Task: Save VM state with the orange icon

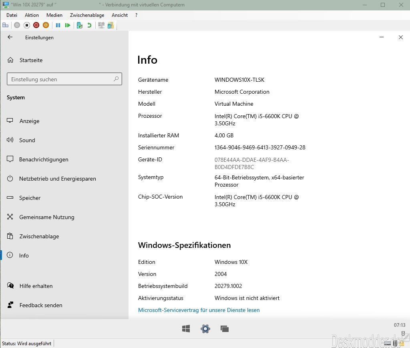Action: pyautogui.click(x=46, y=25)
